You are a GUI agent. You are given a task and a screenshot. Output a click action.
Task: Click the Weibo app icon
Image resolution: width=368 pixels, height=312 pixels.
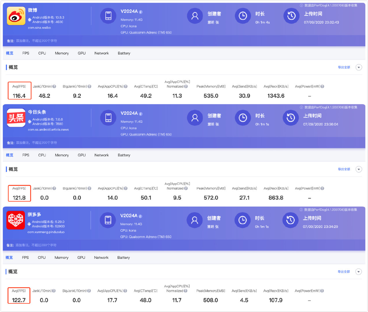point(16,16)
